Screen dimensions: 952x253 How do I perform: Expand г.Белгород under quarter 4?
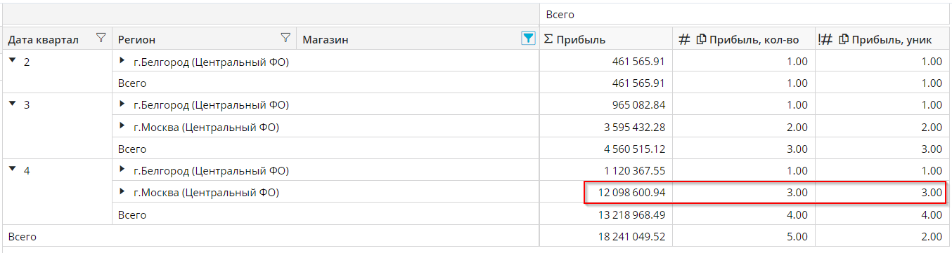click(x=122, y=170)
